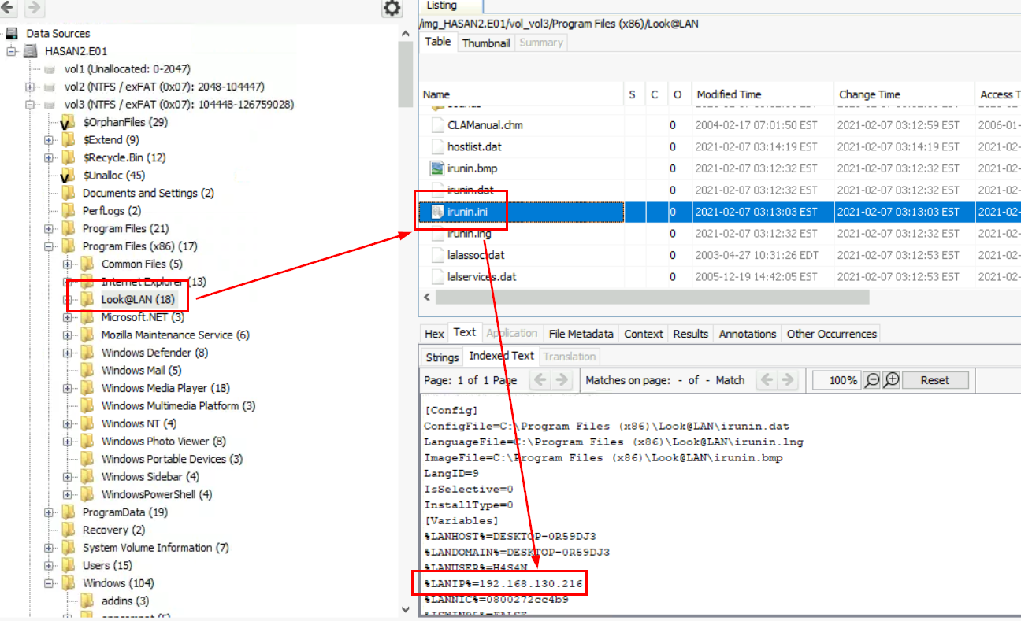Open the Annotations tab
The image size is (1021, 621).
[748, 334]
